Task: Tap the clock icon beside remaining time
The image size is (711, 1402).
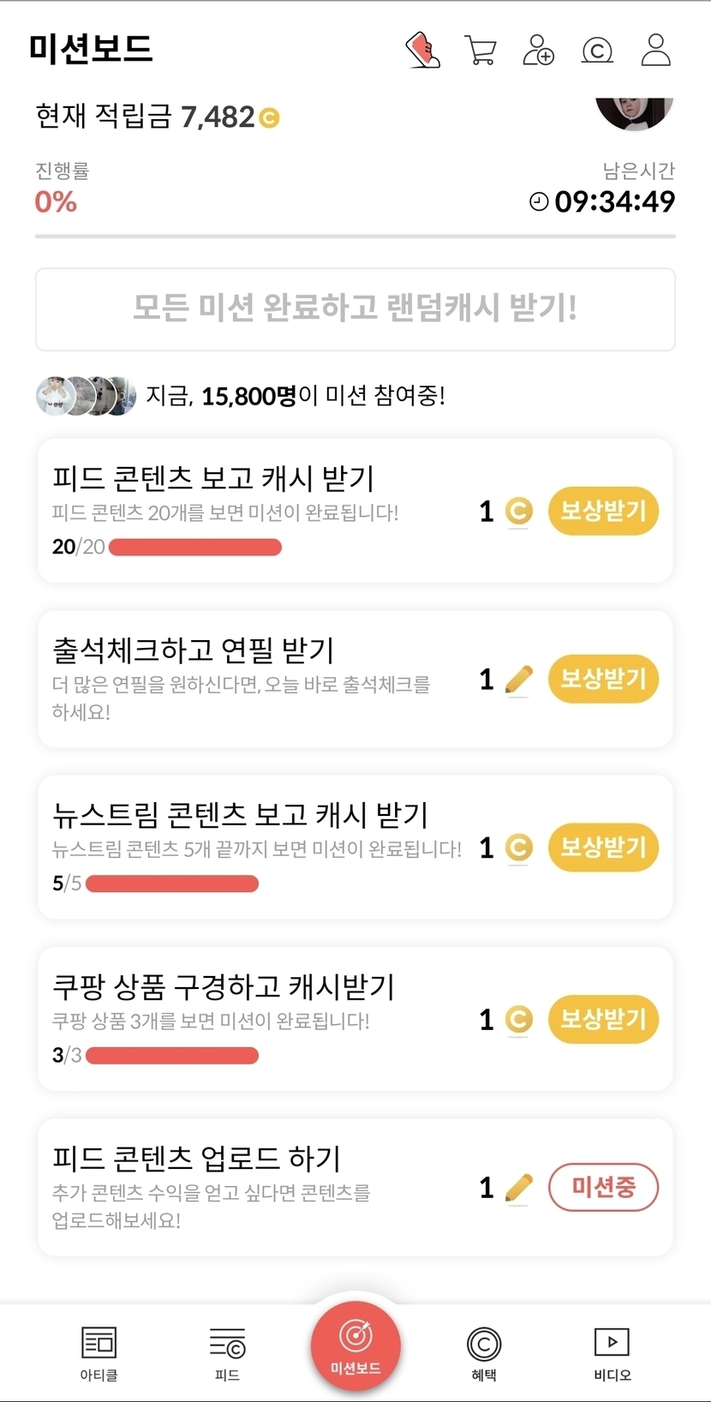Action: tap(539, 202)
